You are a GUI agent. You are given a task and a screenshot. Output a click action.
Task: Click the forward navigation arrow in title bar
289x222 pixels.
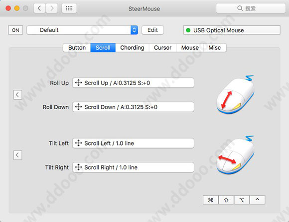coord(52,8)
